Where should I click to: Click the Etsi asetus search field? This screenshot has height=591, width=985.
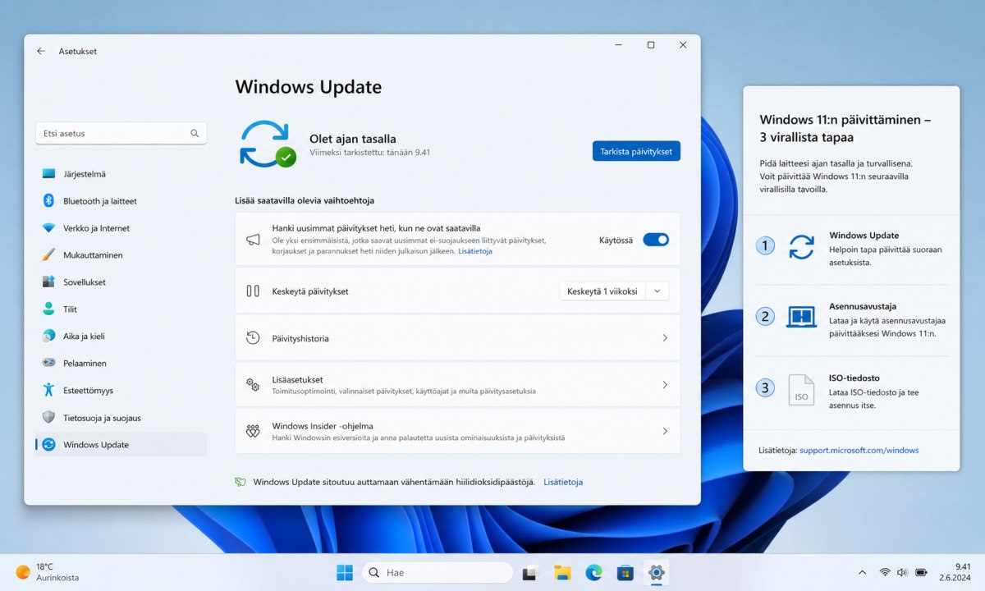coord(121,133)
